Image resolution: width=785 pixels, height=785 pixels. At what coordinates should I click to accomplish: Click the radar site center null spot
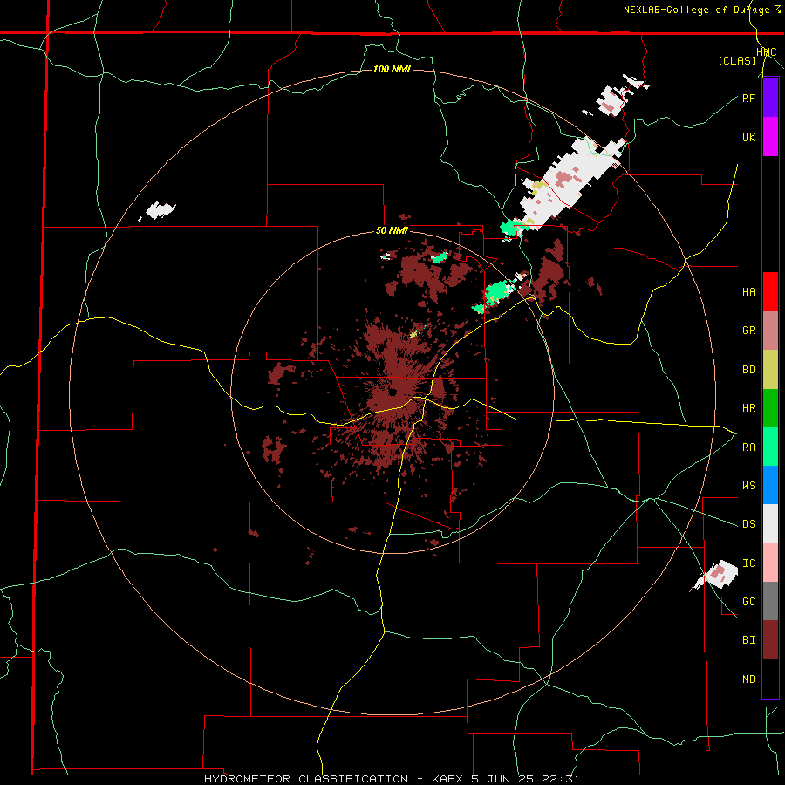click(x=393, y=392)
